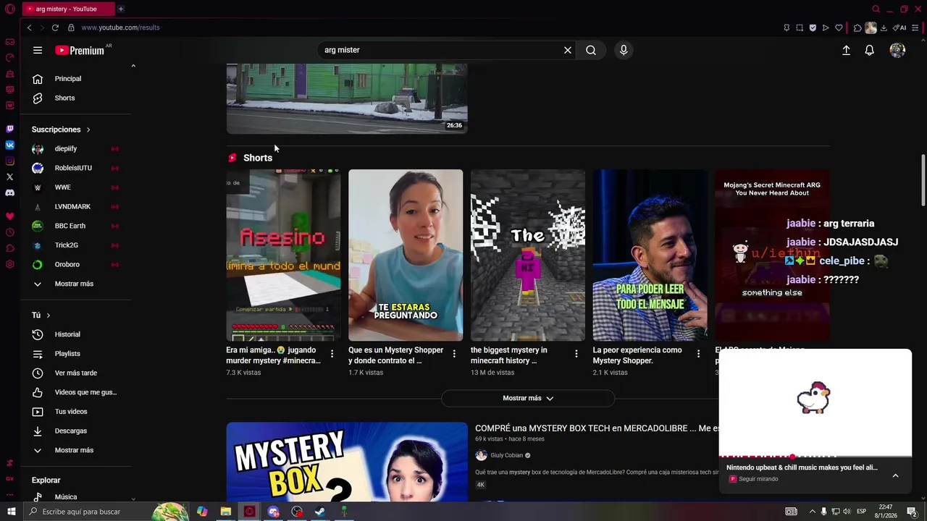Start voice search with microphone
This screenshot has height=521, width=927.
tap(624, 50)
